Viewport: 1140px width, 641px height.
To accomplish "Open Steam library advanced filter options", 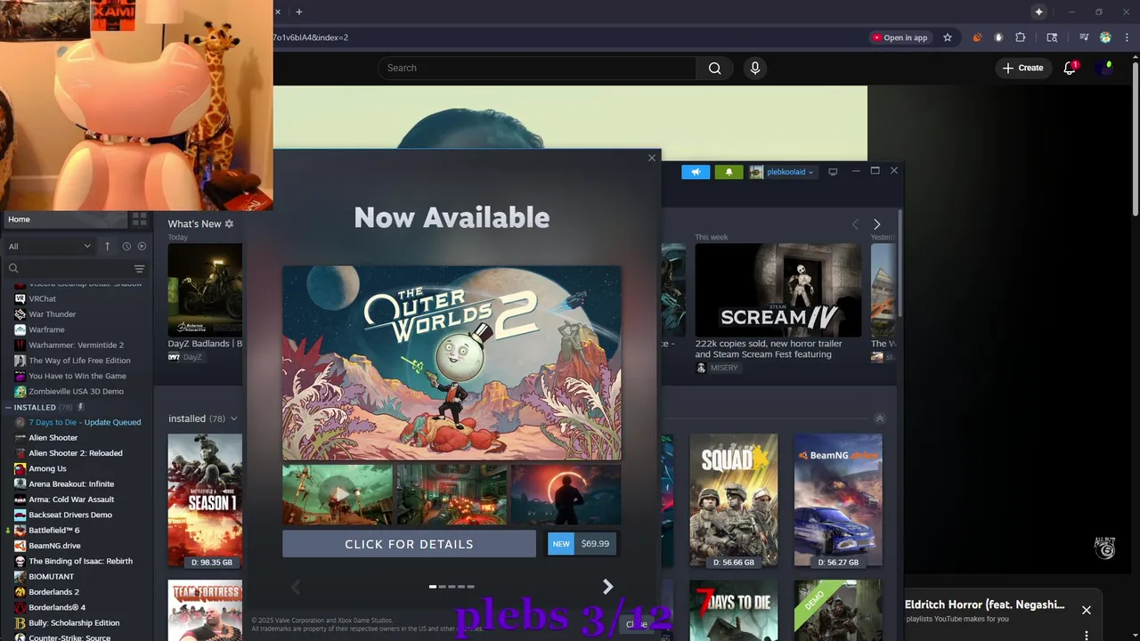I will (x=139, y=269).
